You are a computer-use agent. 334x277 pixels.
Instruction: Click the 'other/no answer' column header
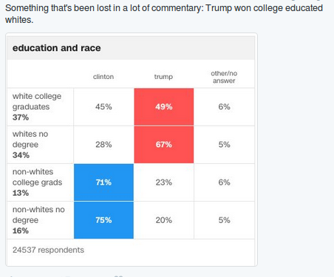point(224,77)
